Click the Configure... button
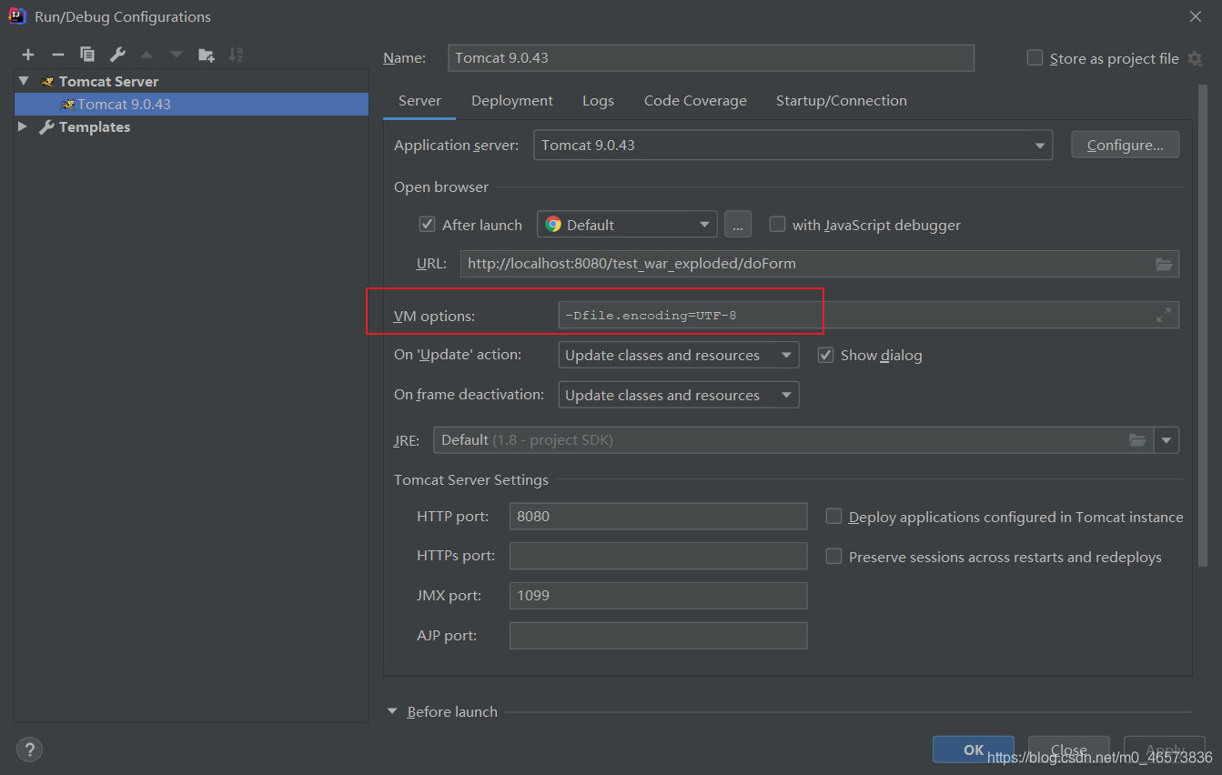Screen dimensions: 1222x775 [1125, 146]
